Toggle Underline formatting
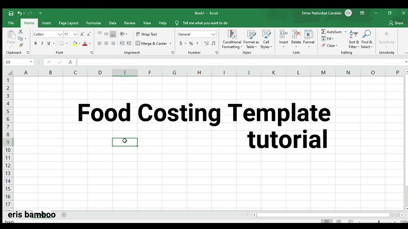This screenshot has width=408, height=229. [49, 43]
